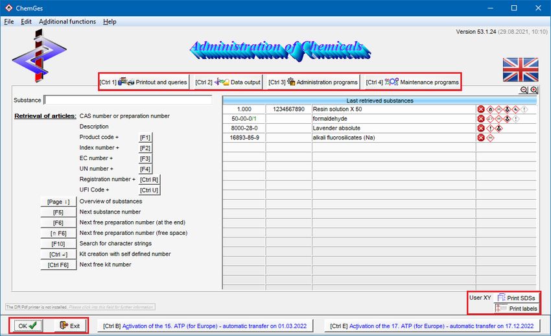Click the Version 53.1.24 text
Viewport: 551px width, 336px height.
coord(476,32)
